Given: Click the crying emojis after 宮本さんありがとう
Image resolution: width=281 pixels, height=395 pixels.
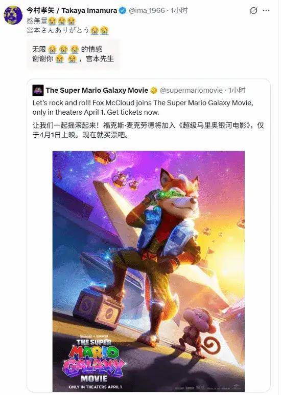Looking at the screenshot, I should (100, 30).
